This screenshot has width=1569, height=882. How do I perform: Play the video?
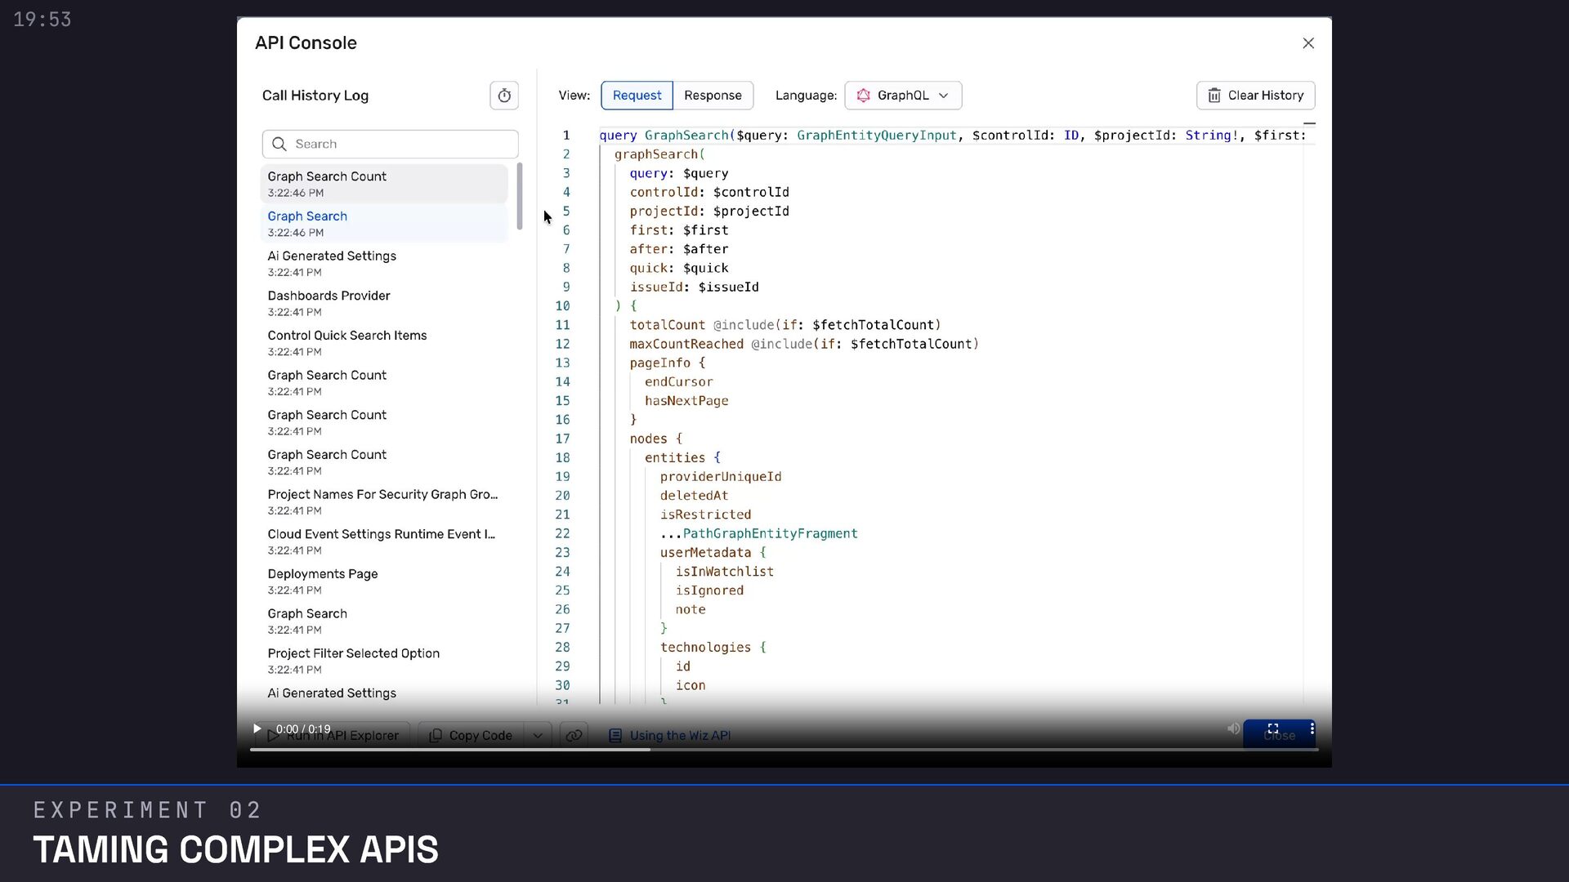(257, 728)
